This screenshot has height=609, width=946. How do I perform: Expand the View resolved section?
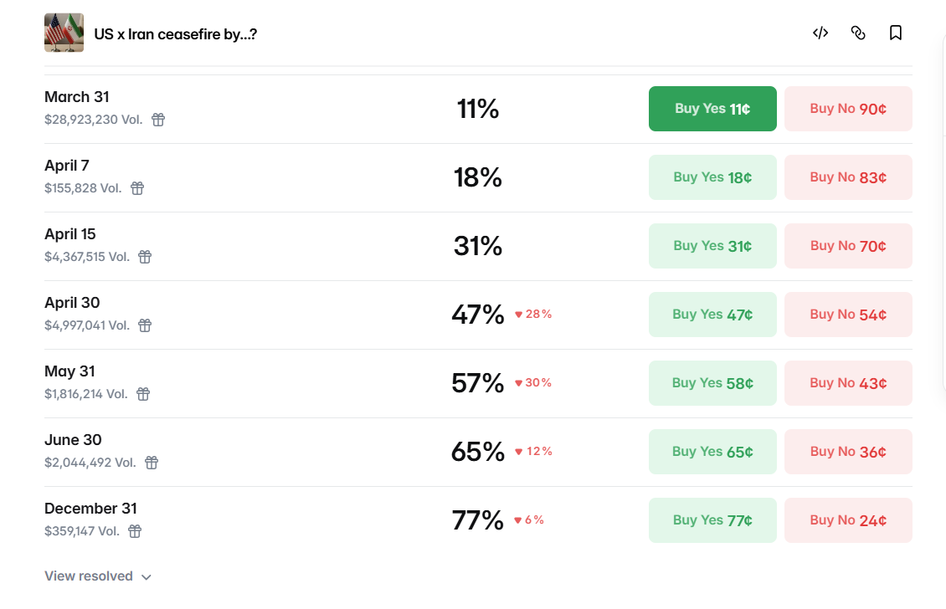(89, 576)
